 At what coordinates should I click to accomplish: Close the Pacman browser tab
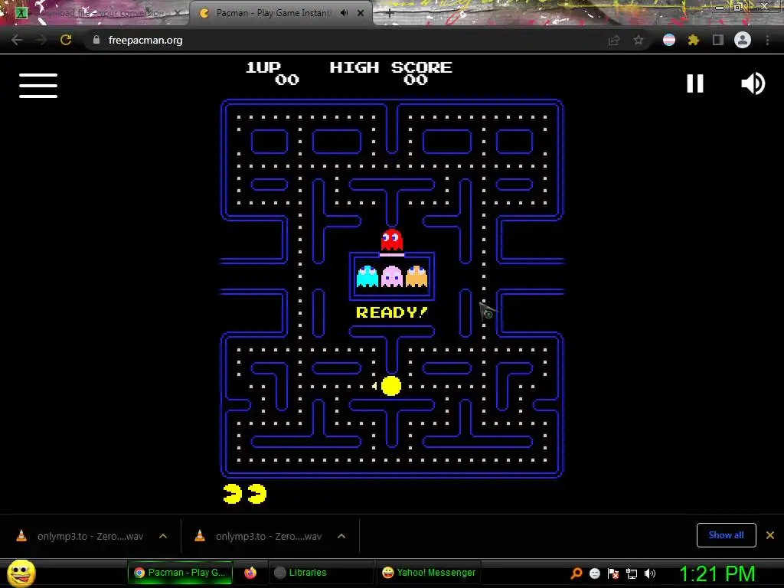[361, 13]
